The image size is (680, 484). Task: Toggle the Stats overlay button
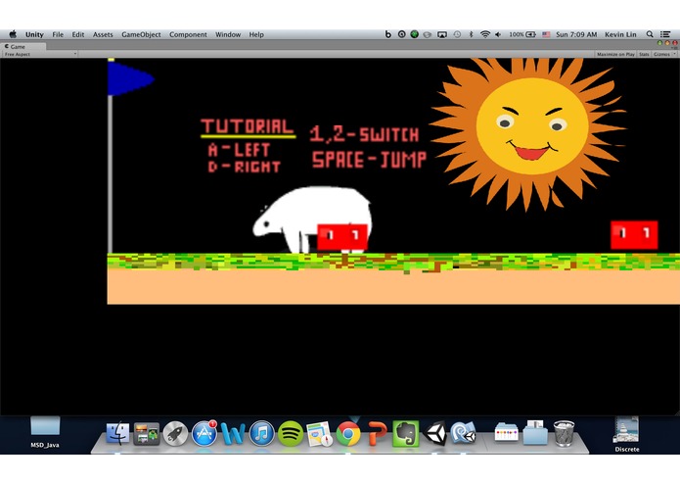644,54
